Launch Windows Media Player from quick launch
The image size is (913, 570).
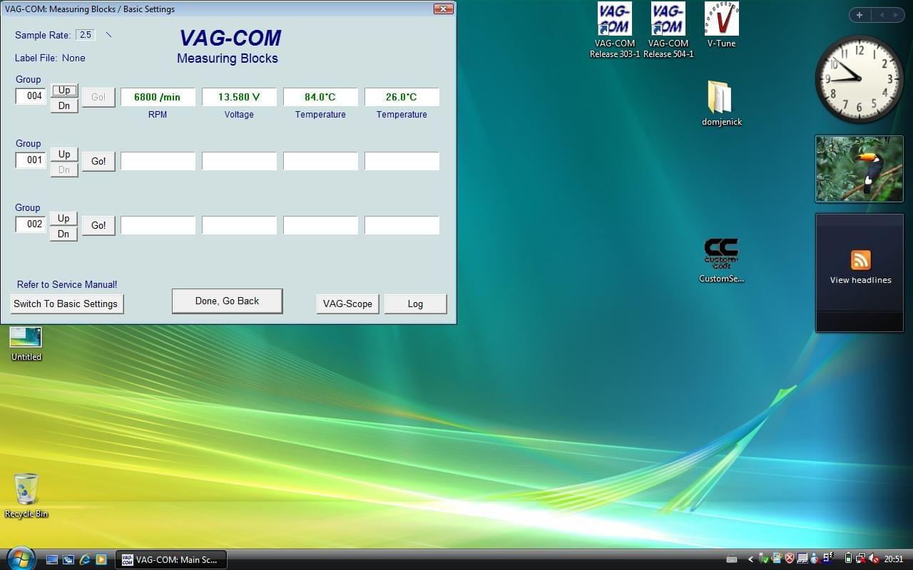tap(101, 559)
